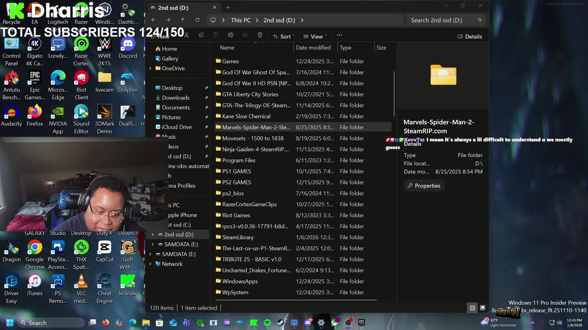Select the Elgato 4K Capture desktop icon
This screenshot has width=588, height=330.
coord(35,51)
